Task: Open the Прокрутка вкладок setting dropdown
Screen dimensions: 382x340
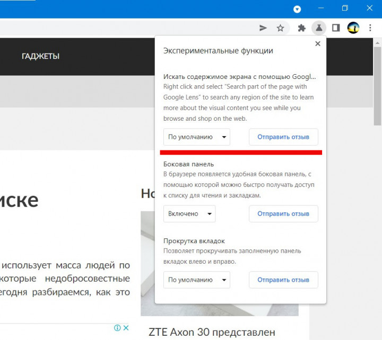Action: [x=197, y=280]
